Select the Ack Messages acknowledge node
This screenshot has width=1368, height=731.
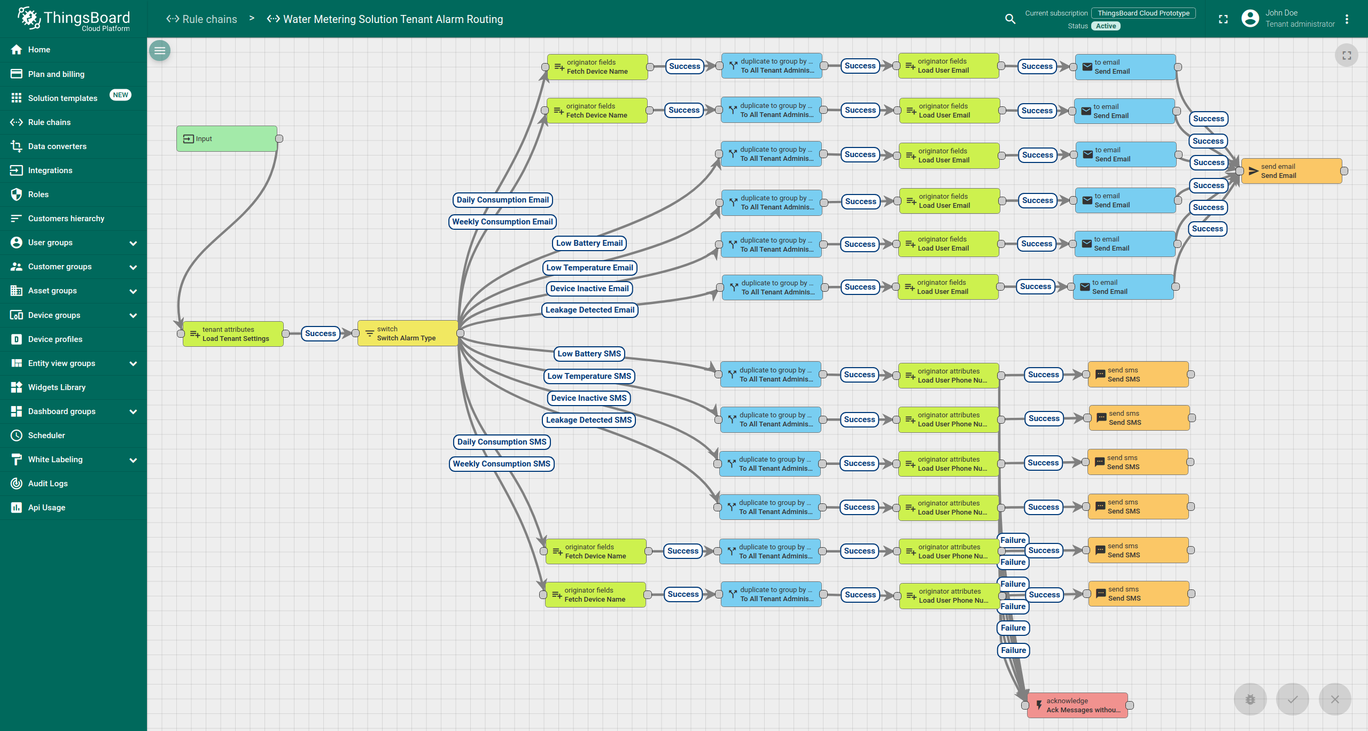tap(1077, 705)
